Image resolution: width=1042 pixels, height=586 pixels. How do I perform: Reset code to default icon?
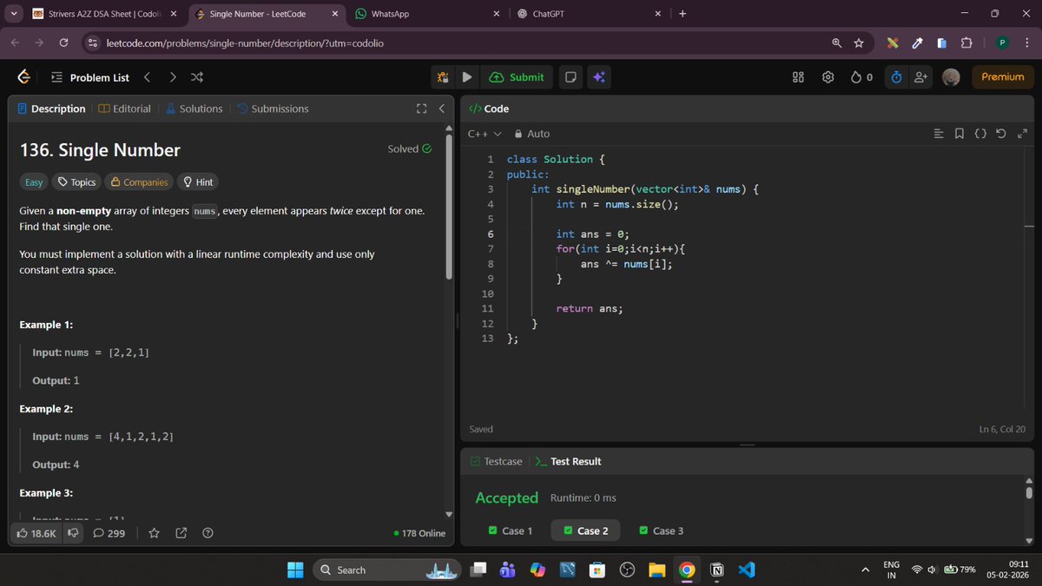(x=1001, y=134)
